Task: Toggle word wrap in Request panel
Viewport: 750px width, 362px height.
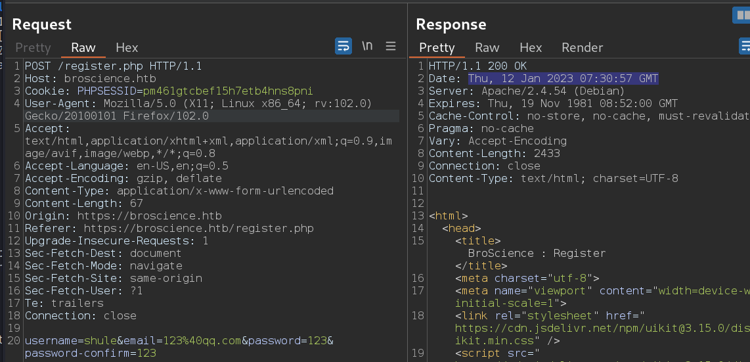Action: click(343, 46)
